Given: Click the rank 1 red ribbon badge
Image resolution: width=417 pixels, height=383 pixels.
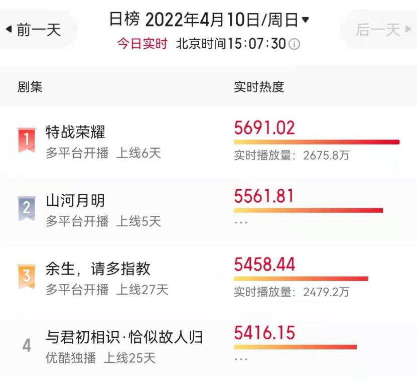Looking at the screenshot, I should point(26,140).
